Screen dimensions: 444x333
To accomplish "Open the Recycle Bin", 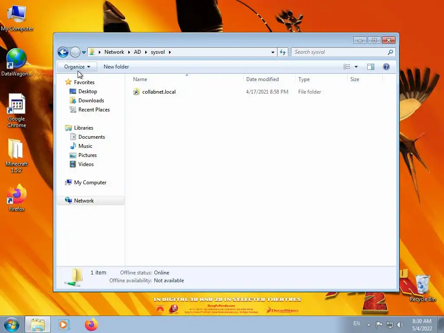I will (422, 288).
